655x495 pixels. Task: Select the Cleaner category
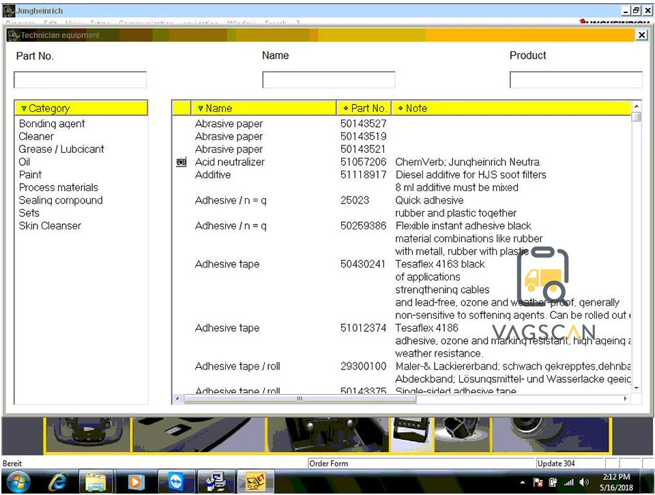(x=36, y=137)
